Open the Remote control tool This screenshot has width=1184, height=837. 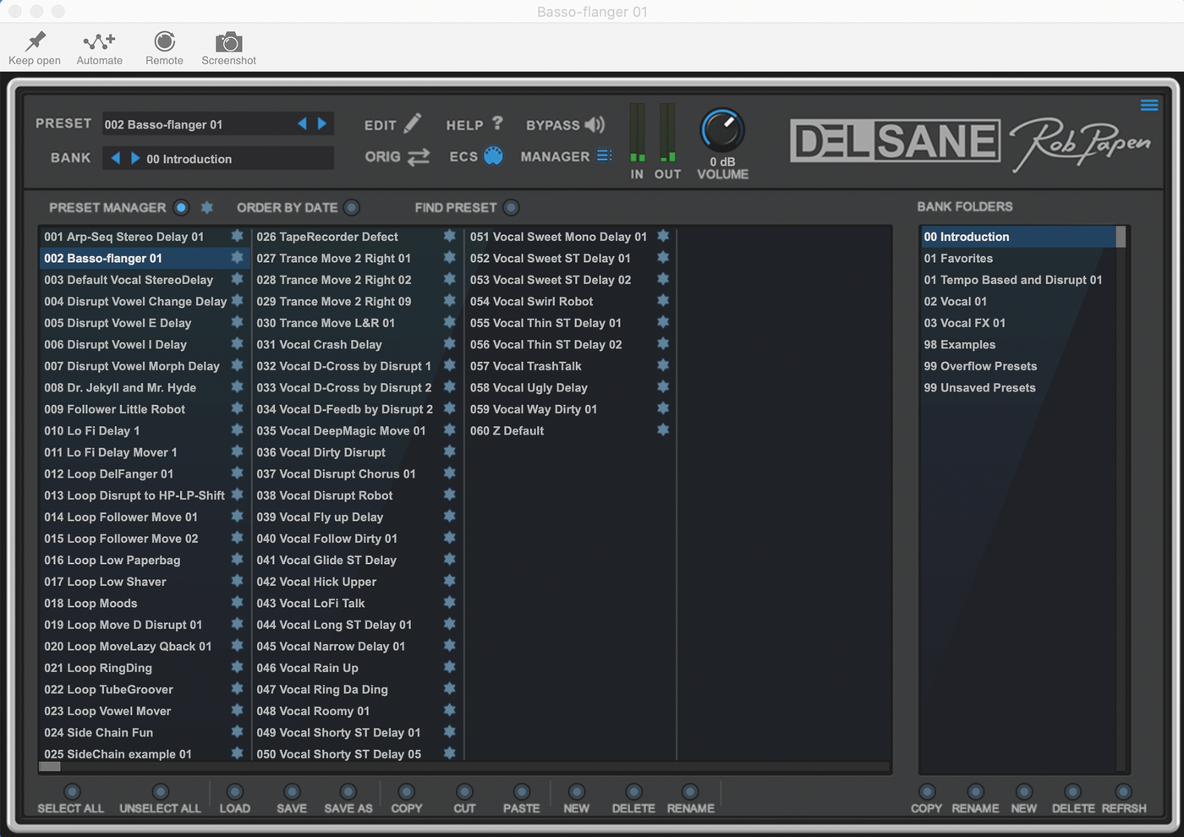click(164, 41)
